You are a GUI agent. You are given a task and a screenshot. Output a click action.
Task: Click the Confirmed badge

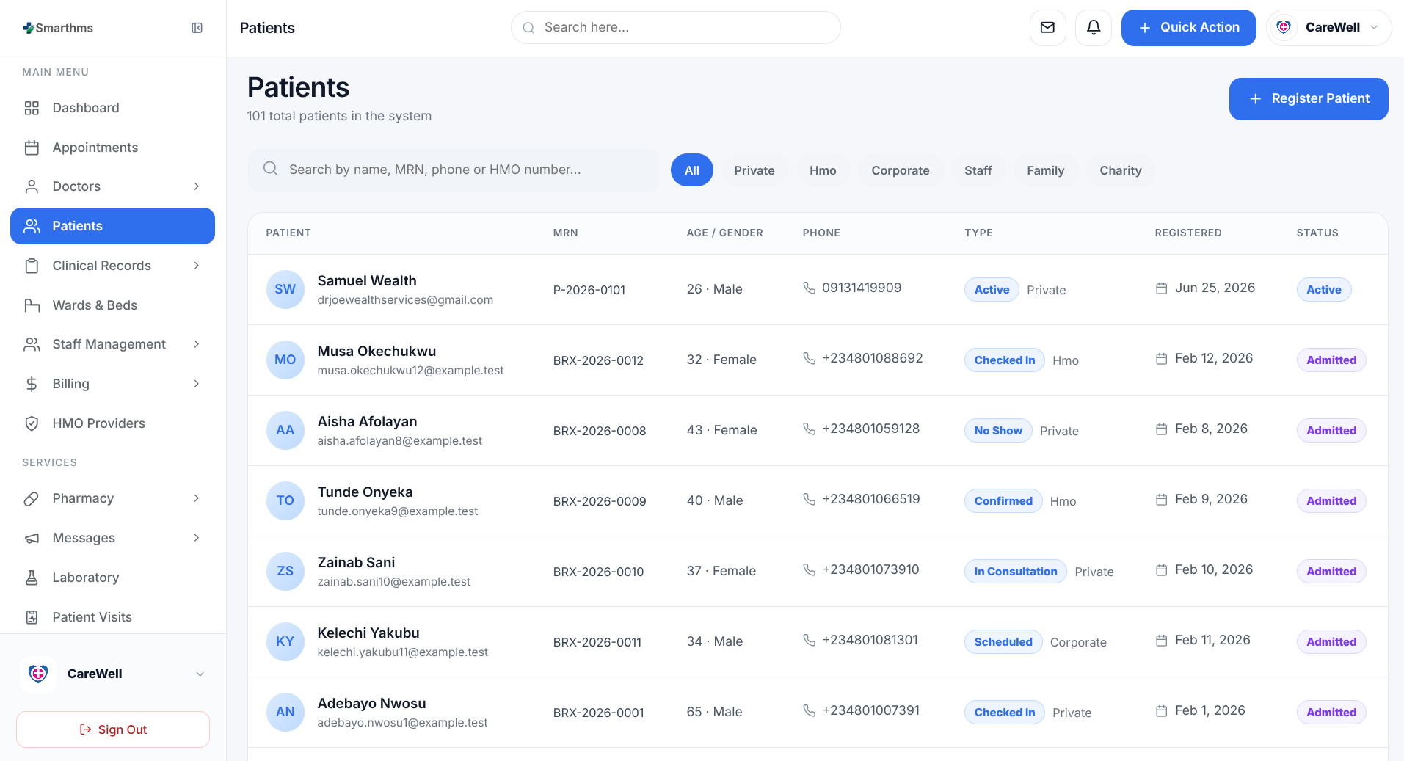click(1003, 501)
